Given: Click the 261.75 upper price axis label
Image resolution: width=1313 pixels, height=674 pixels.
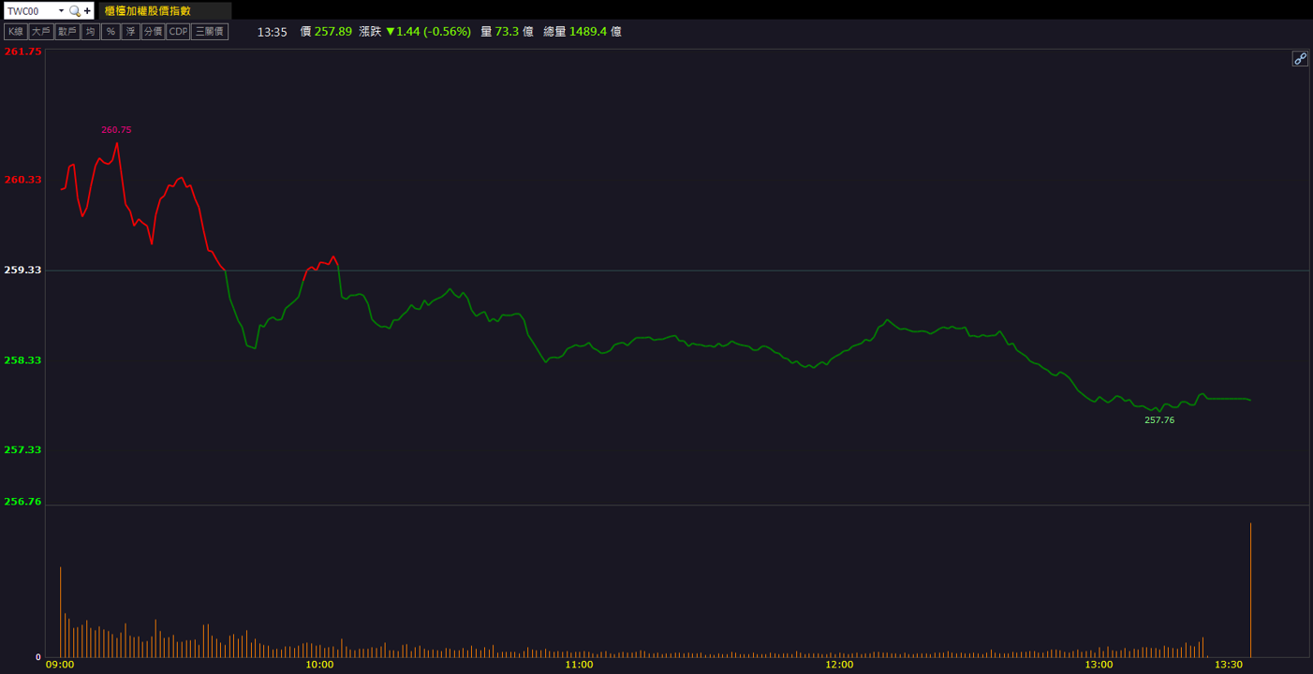Looking at the screenshot, I should click(x=23, y=51).
